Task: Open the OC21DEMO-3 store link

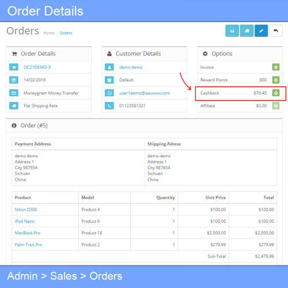Action: click(37, 67)
